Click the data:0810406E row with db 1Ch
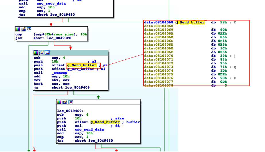This screenshot has height=152, width=265. [185, 48]
